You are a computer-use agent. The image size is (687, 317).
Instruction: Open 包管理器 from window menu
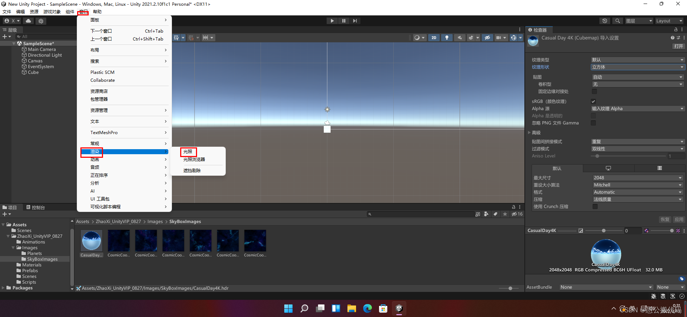pos(99,99)
